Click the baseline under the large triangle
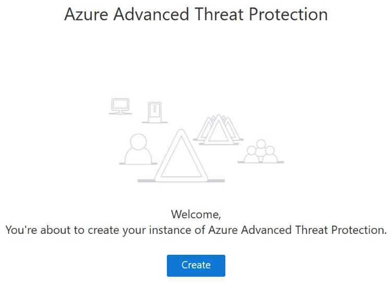The width and height of the screenshot is (392, 282). tap(181, 181)
